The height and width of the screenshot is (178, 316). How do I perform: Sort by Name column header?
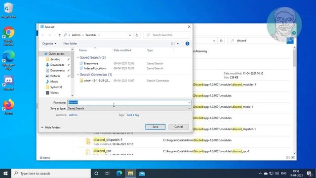[83, 50]
